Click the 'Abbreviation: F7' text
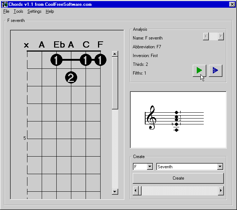 click(x=147, y=47)
